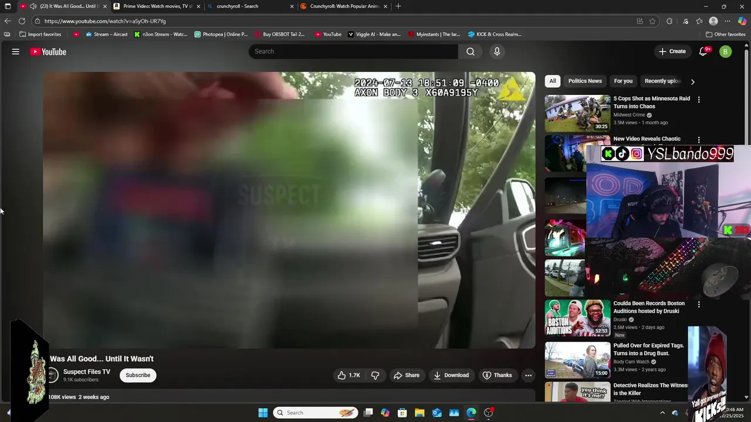
Task: Open Edge profile avatar
Action: (x=713, y=21)
